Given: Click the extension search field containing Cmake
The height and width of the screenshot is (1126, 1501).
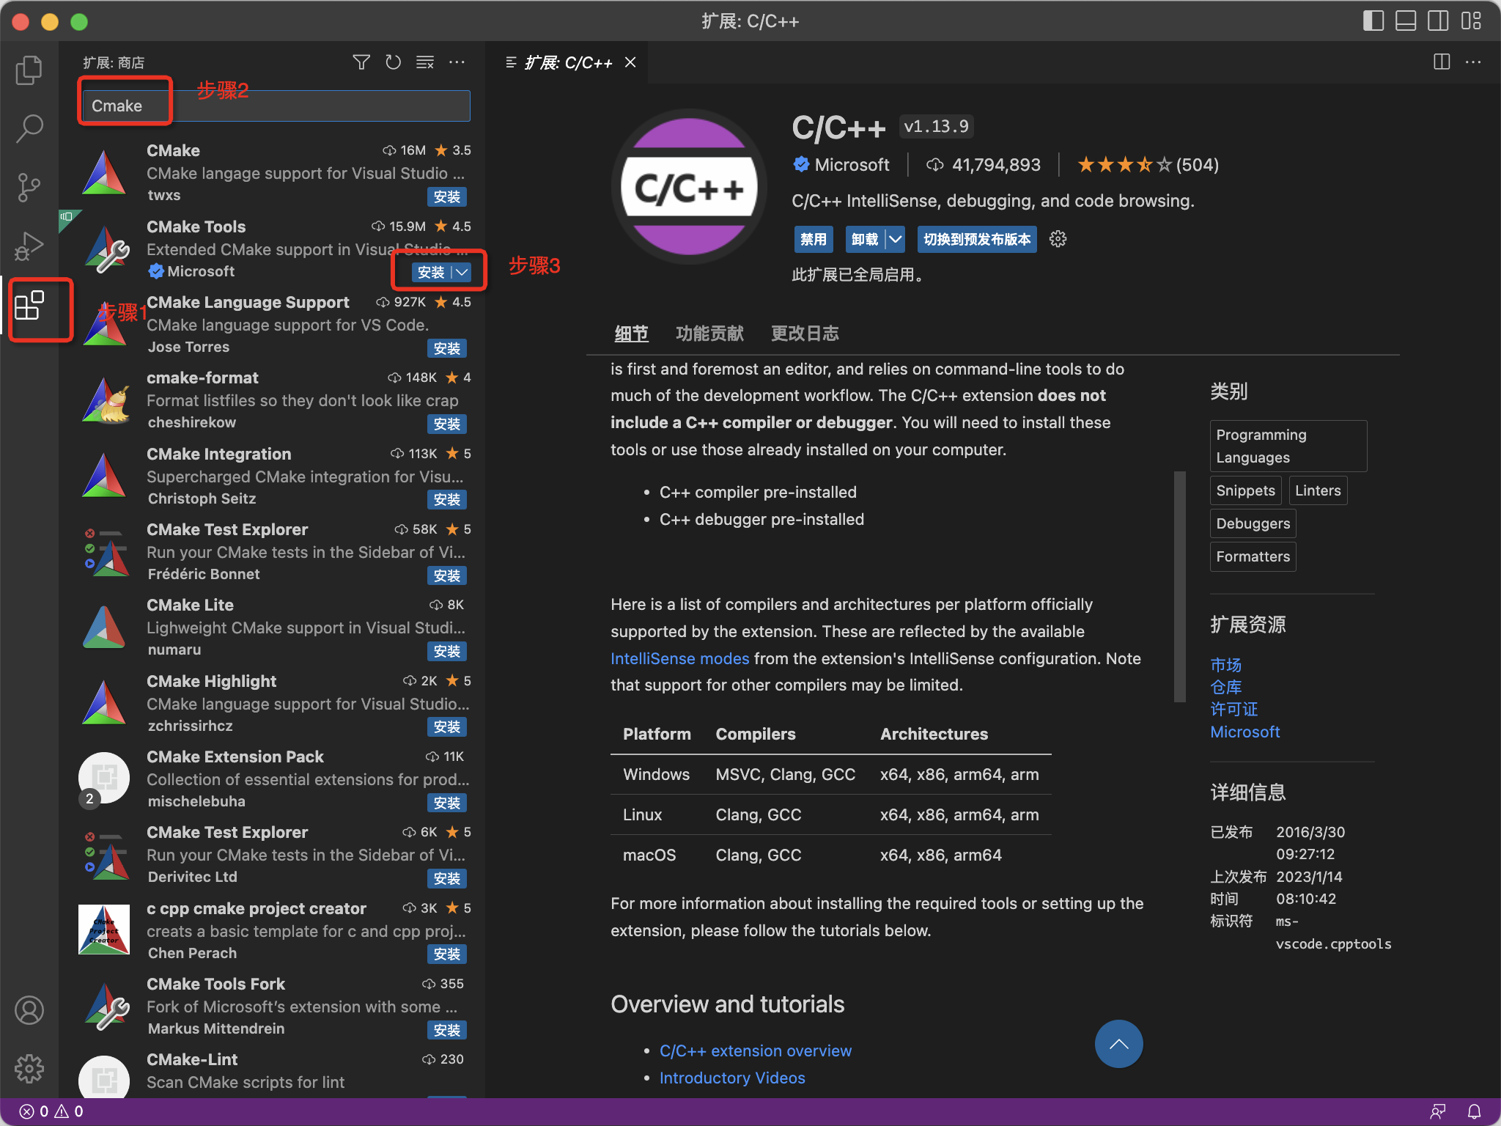Looking at the screenshot, I should click(276, 106).
